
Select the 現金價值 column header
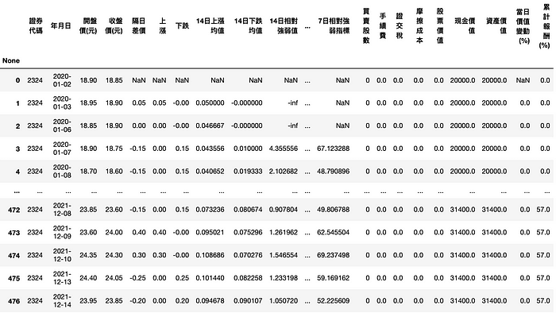click(x=465, y=26)
